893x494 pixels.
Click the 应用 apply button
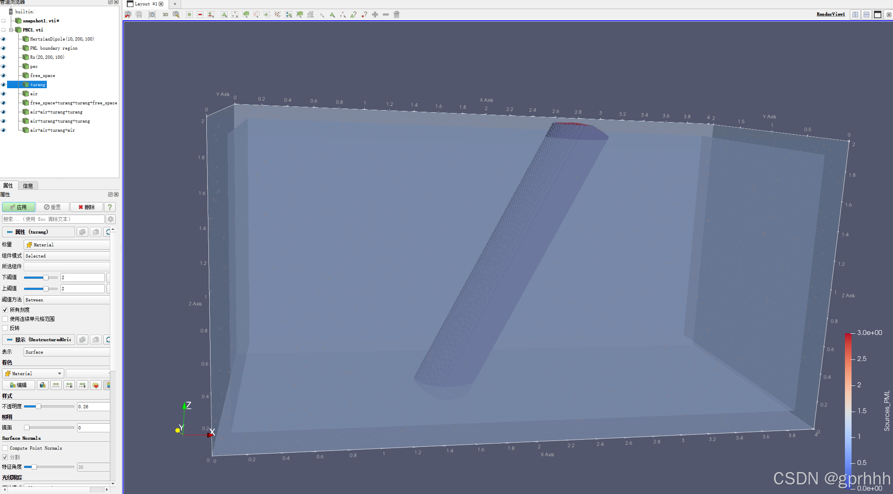pyautogui.click(x=18, y=207)
